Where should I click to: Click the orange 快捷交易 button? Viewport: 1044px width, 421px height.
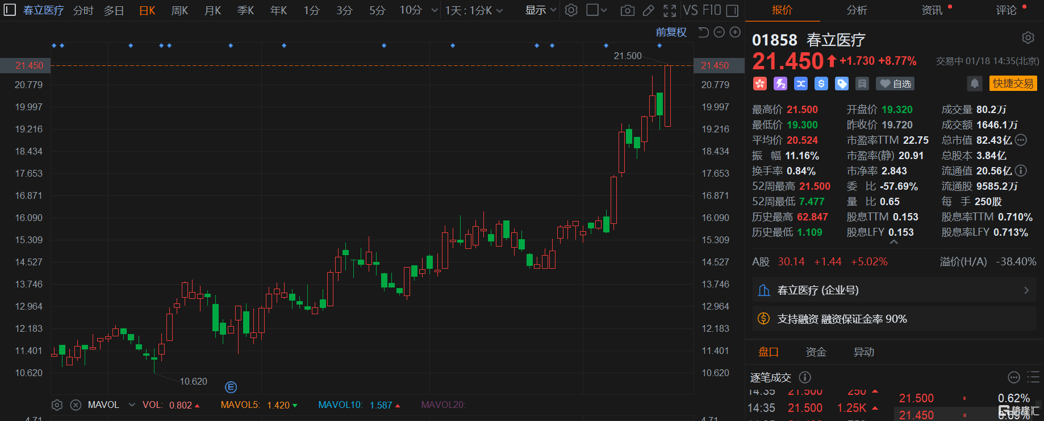1013,84
